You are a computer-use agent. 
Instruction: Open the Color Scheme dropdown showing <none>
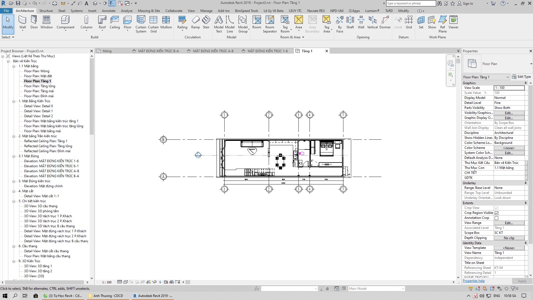click(509, 148)
